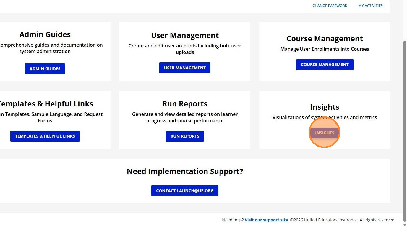The image size is (407, 227).
Task: Open the Templates & Helpful Links button
Action: tap(45, 136)
